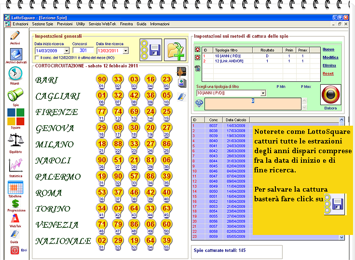Click Firenze's number 77 bulb

click(102, 111)
